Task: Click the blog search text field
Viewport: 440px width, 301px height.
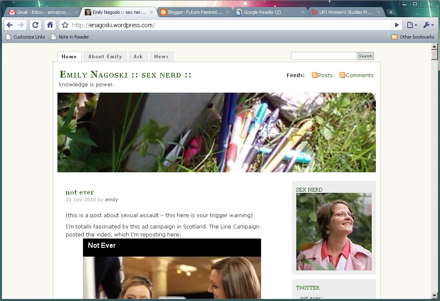Action: [324, 56]
